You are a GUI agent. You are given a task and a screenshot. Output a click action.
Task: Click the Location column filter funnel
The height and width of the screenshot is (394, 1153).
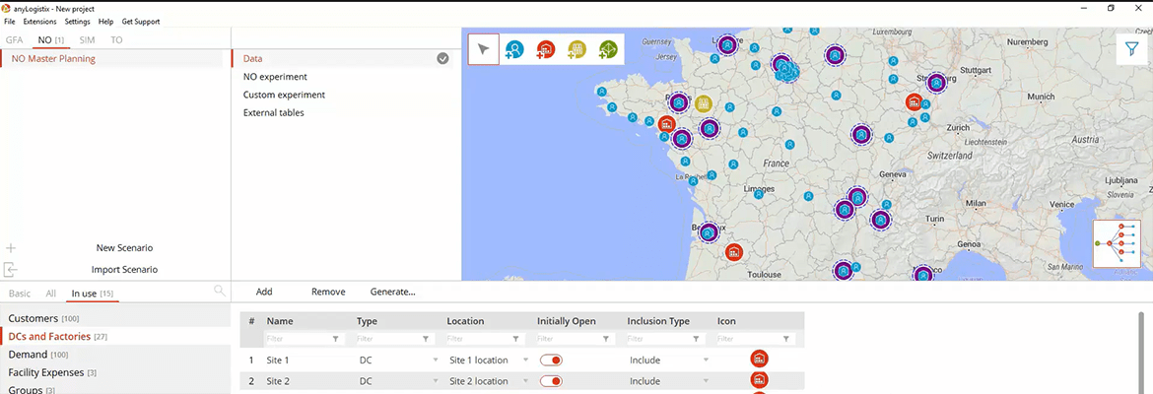coord(516,340)
